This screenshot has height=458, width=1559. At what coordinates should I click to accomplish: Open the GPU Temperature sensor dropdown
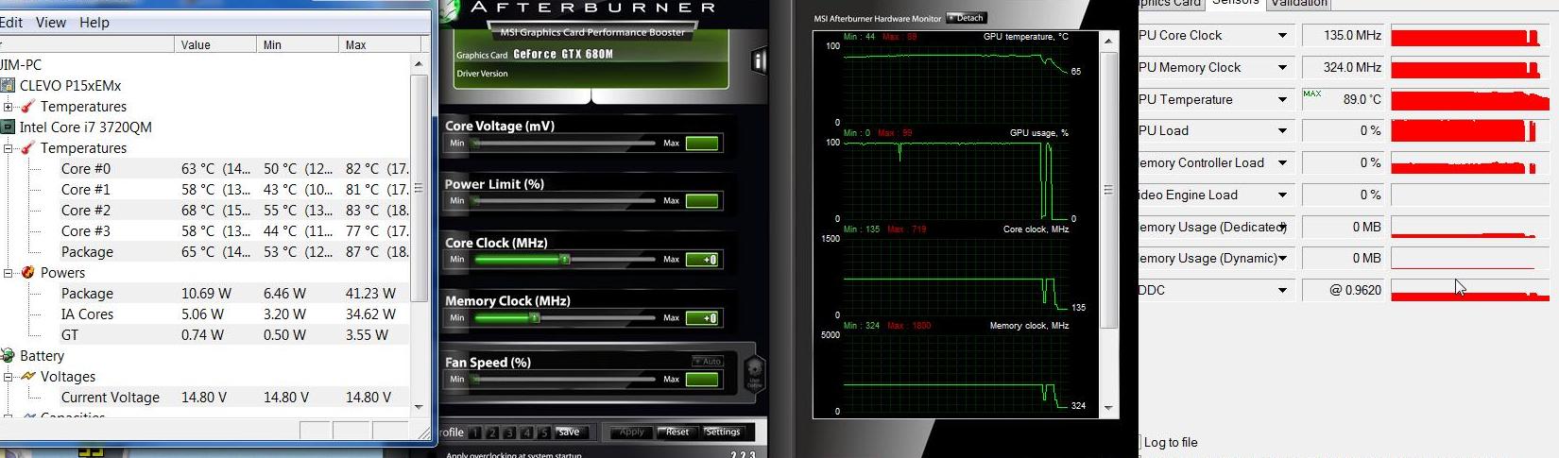tap(1282, 99)
